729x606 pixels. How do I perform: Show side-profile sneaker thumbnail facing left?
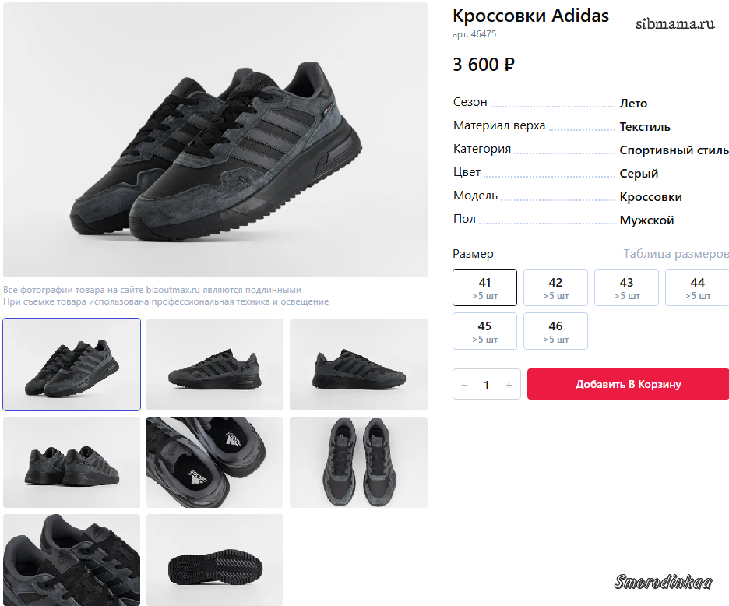tap(215, 364)
